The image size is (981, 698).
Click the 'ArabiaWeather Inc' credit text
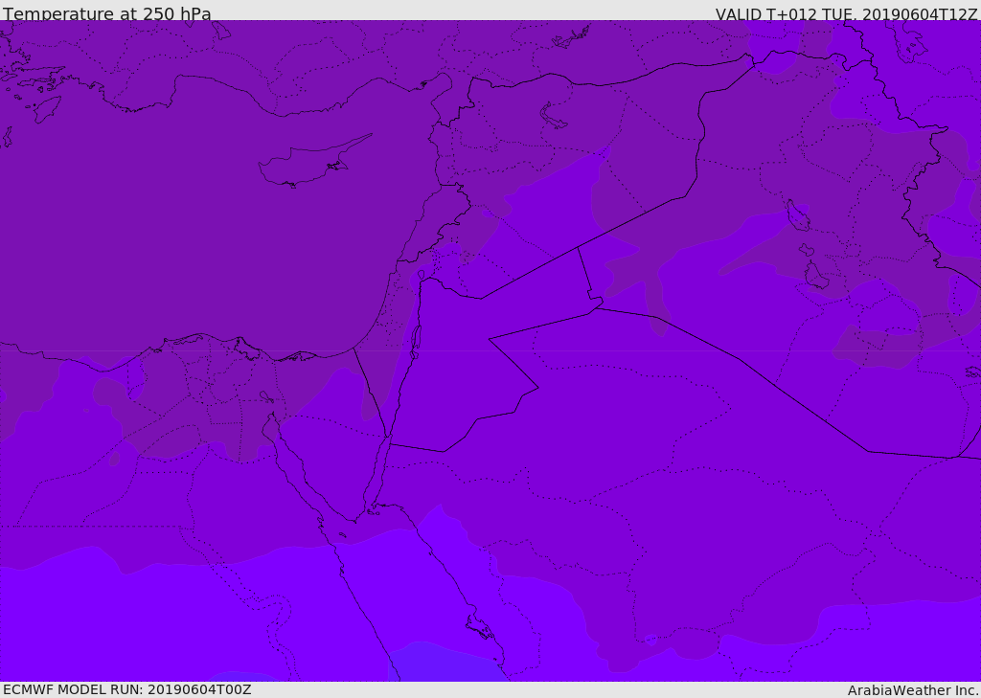[913, 690]
